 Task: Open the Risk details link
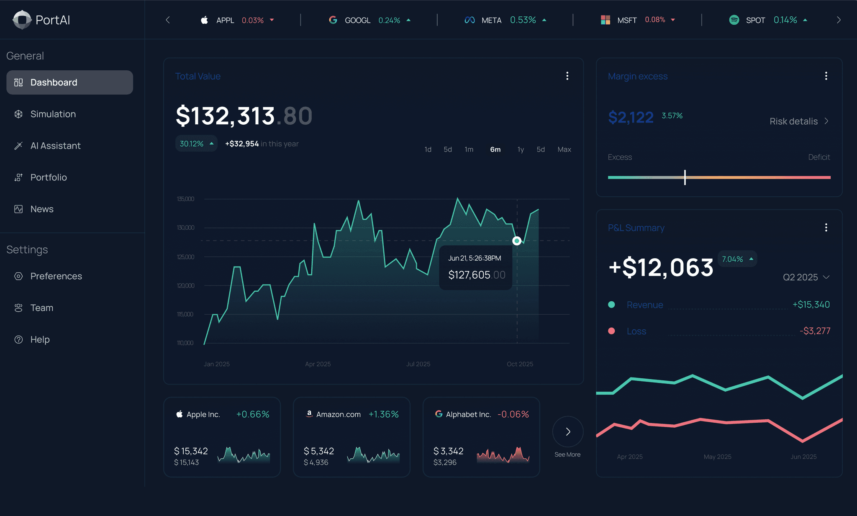(798, 121)
